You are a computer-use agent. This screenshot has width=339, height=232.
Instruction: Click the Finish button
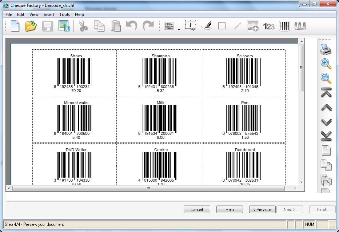pyautogui.click(x=322, y=210)
